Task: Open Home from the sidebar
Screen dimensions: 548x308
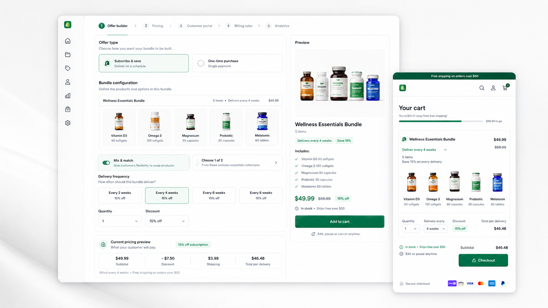Action: tap(68, 41)
